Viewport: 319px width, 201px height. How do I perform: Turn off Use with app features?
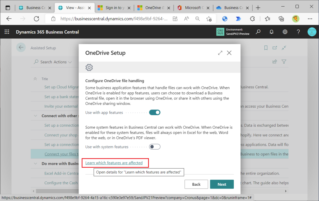coord(155,112)
